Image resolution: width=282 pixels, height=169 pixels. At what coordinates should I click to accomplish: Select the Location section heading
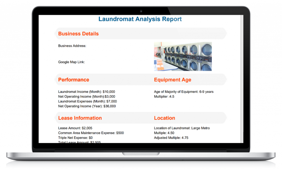pyautogui.click(x=164, y=118)
